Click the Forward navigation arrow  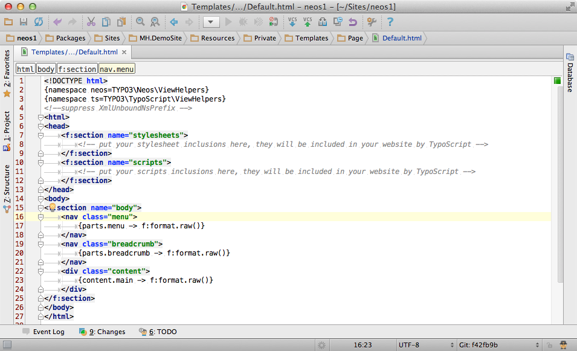[189, 22]
